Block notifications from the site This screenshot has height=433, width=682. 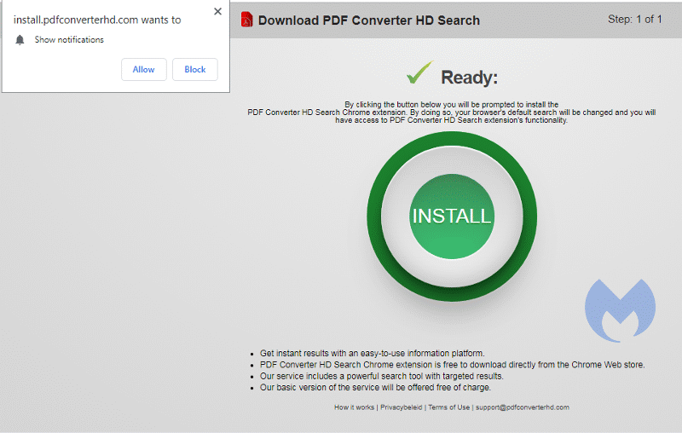click(194, 70)
